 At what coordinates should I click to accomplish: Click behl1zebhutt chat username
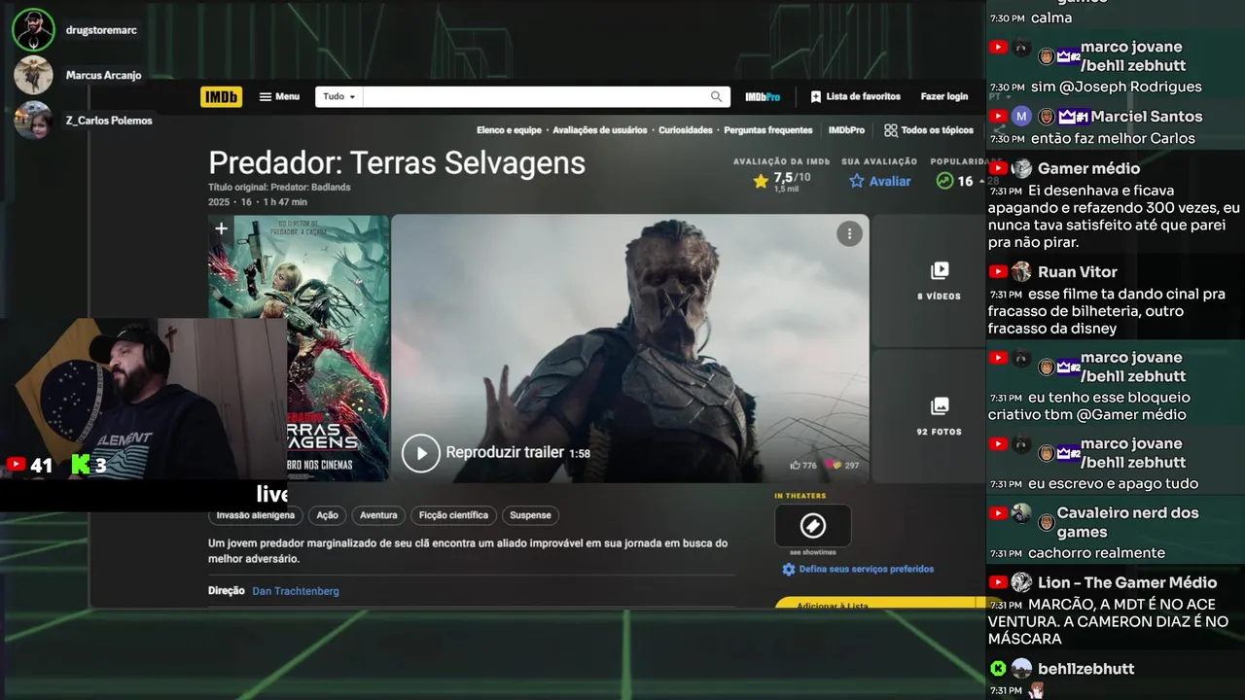[1085, 669]
